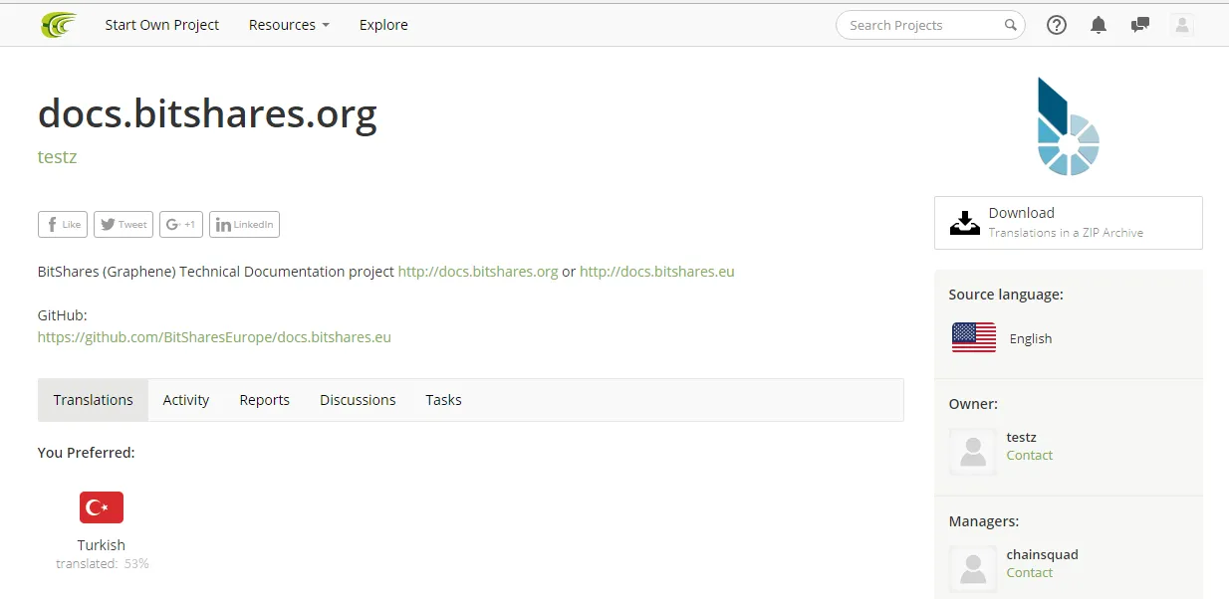Go to Explore in top menu
This screenshot has width=1229, height=599.
click(x=383, y=25)
